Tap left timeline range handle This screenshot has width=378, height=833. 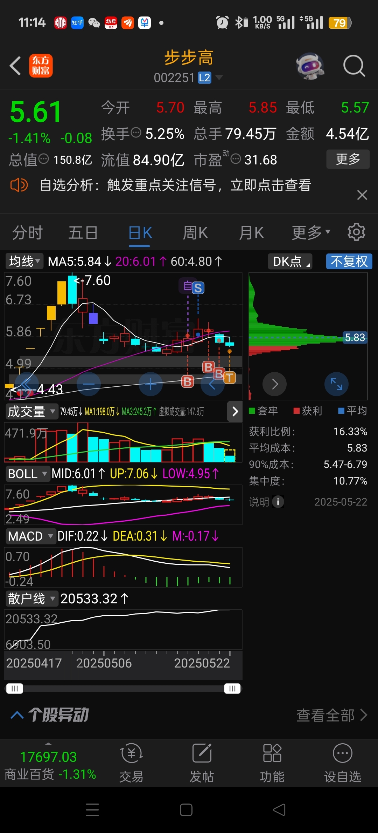[14, 689]
